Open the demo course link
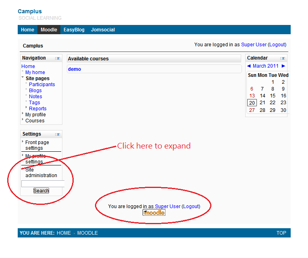Image resolution: width=308 pixels, height=258 pixels. point(74,69)
